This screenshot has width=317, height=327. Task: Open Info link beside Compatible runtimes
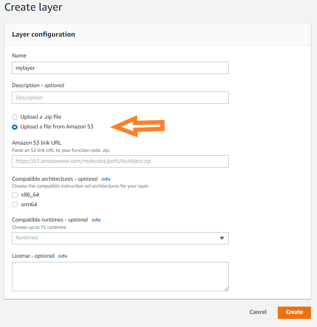point(96,220)
